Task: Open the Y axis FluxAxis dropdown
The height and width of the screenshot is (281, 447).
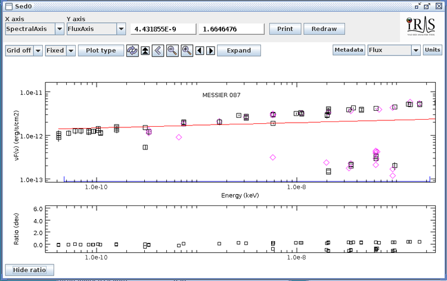Action: [96, 29]
